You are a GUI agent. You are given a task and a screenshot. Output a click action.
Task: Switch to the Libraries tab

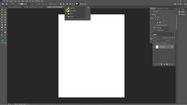tap(166, 8)
